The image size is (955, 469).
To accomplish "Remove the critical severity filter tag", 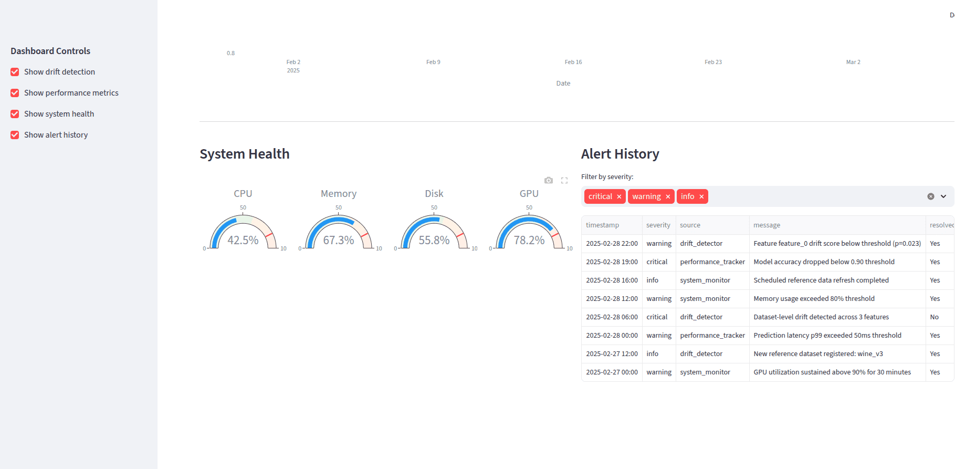I will pyautogui.click(x=619, y=196).
